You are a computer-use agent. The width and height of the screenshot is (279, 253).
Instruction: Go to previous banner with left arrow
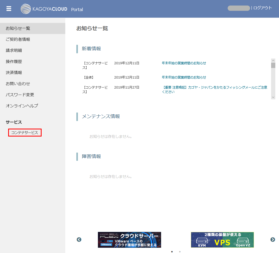(79, 240)
